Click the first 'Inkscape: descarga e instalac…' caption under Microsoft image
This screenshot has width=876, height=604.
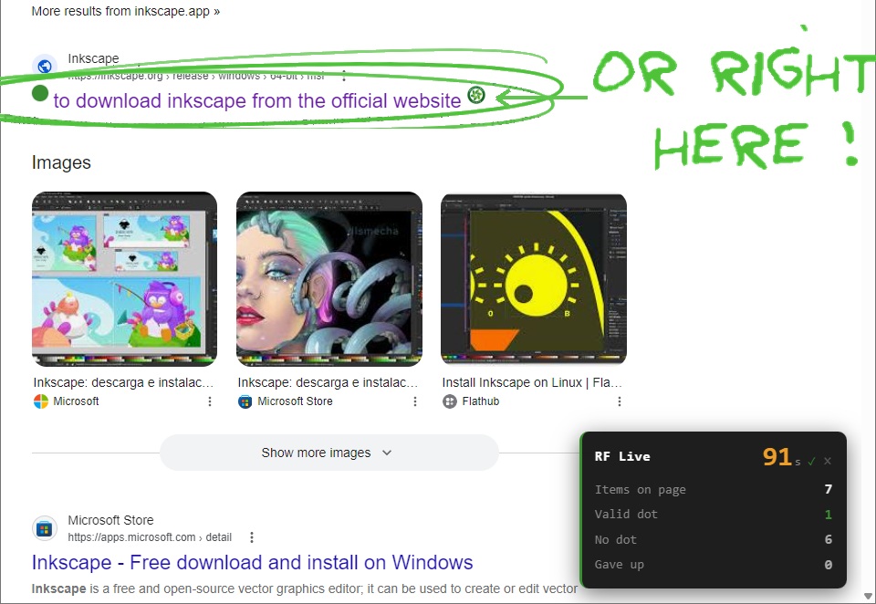[123, 382]
